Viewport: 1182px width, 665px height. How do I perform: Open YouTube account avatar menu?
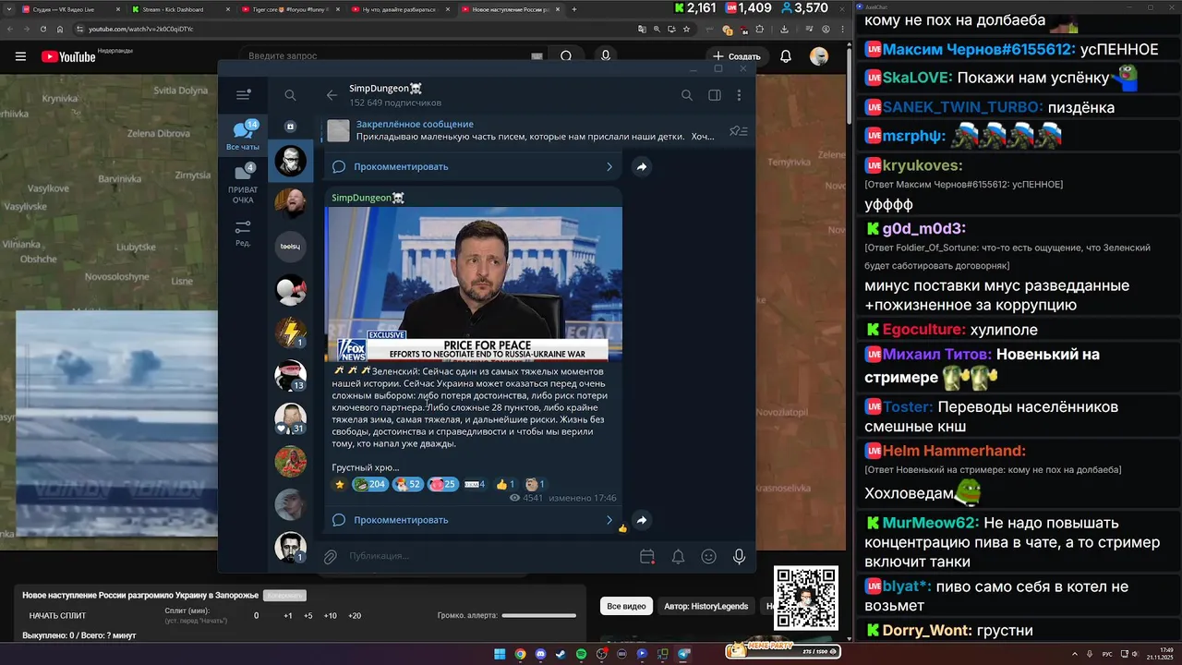pyautogui.click(x=819, y=56)
